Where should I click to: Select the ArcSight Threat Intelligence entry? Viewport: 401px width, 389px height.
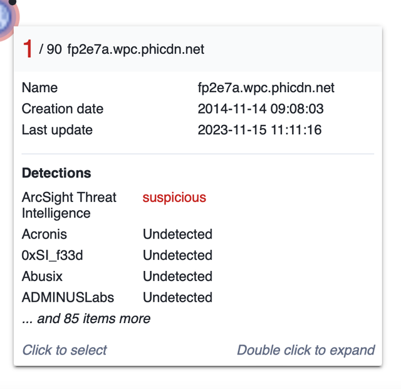(x=69, y=205)
